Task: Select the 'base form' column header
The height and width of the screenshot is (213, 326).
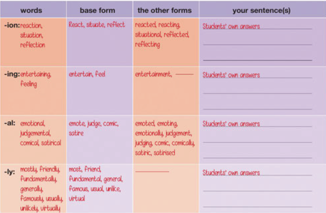Action: pyautogui.click(x=97, y=10)
